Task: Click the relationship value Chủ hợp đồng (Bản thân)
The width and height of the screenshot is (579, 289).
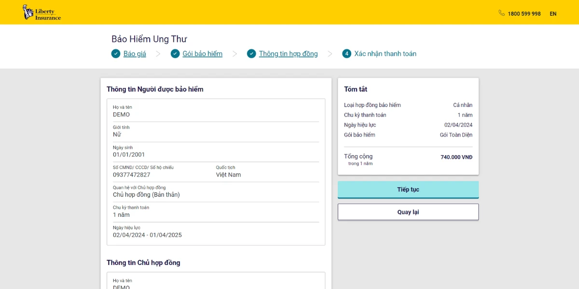Action: pyautogui.click(x=146, y=195)
